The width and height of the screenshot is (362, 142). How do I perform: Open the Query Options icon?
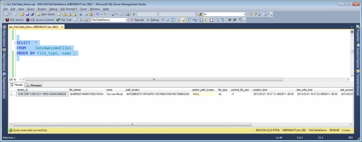coord(178,20)
